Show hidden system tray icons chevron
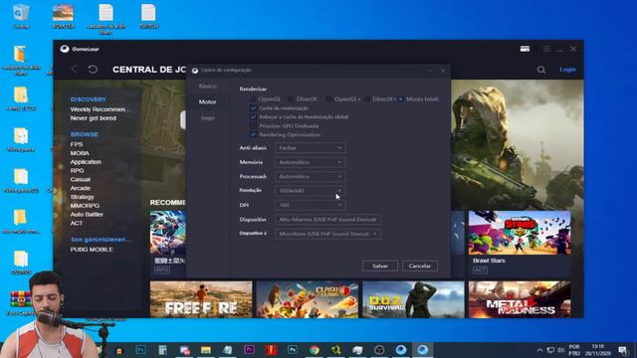This screenshot has width=637, height=358. pyautogui.click(x=539, y=350)
